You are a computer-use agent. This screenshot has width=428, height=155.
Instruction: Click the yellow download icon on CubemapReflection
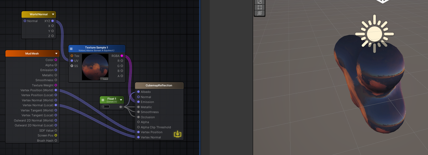point(178,134)
